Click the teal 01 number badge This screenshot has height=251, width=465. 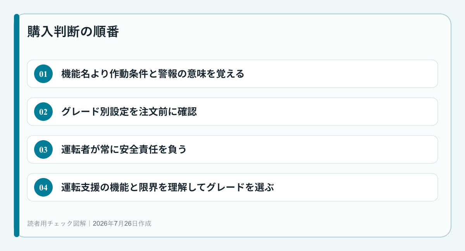[43, 74]
